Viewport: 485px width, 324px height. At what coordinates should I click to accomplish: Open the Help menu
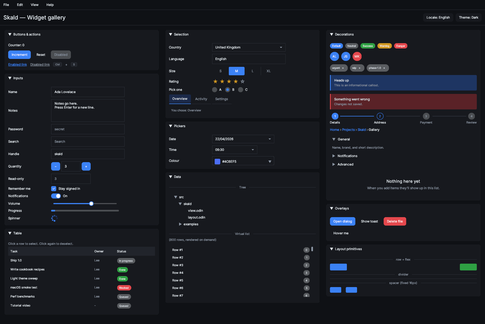point(50,5)
